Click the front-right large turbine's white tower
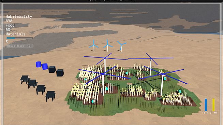 tap(162, 85)
